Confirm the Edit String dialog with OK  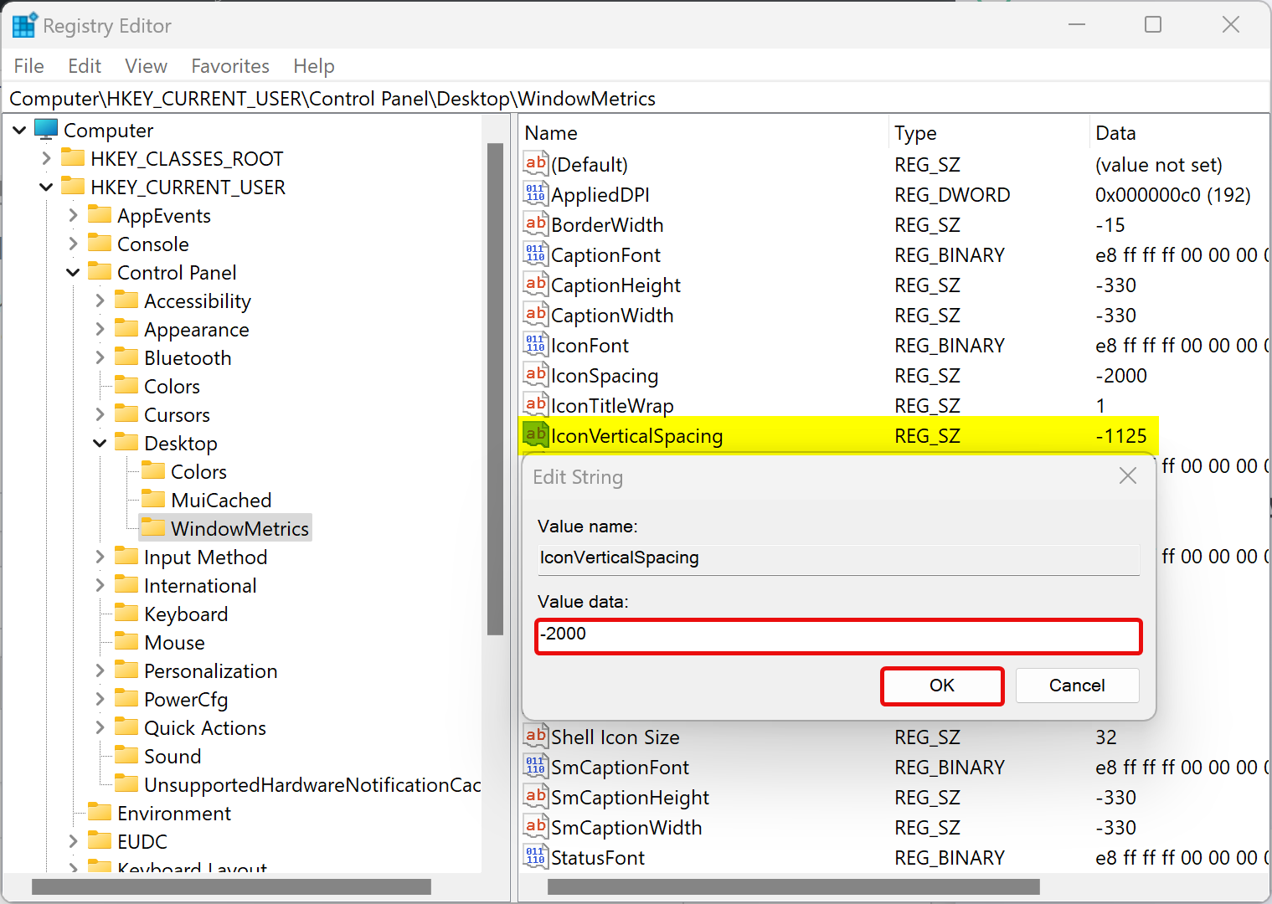pos(942,686)
